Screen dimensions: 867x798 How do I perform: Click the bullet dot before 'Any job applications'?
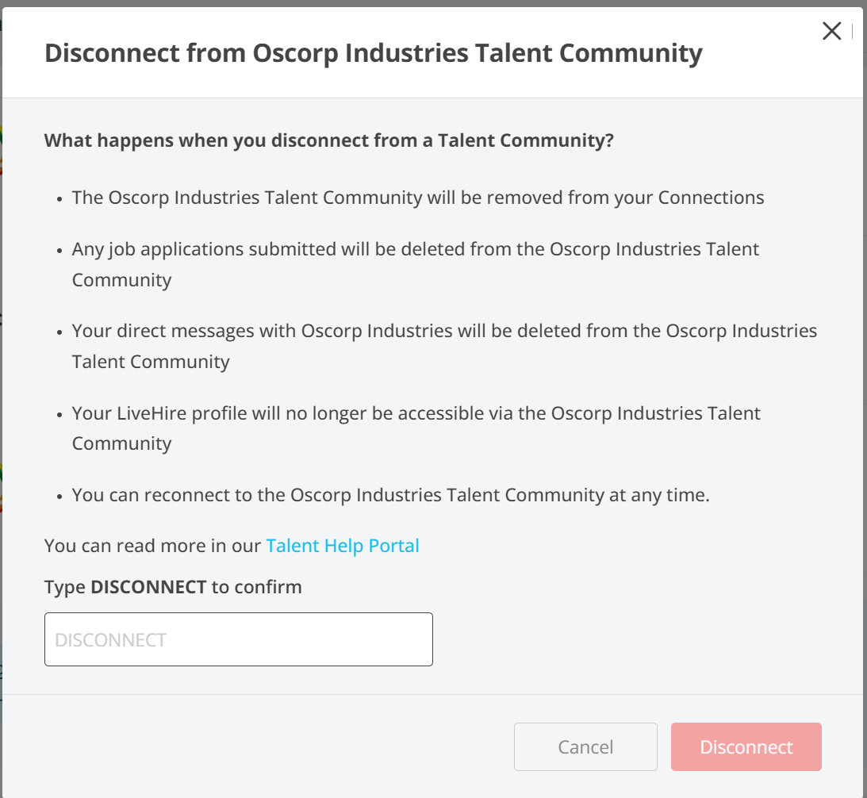click(x=60, y=251)
